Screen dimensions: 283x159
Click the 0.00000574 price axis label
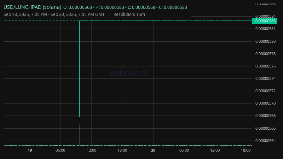[266, 78]
